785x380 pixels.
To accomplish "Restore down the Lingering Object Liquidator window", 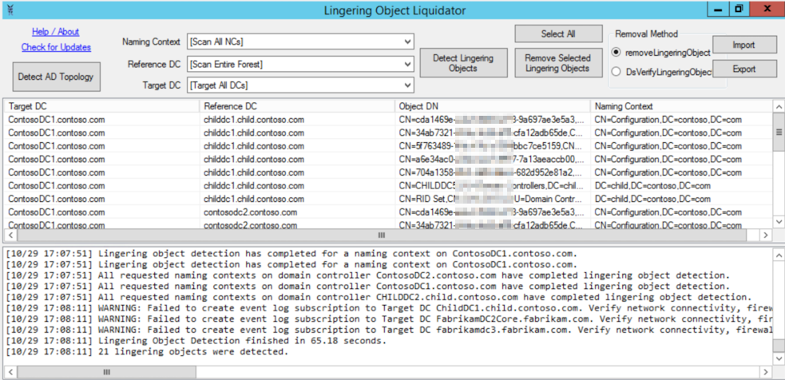I will tap(739, 10).
